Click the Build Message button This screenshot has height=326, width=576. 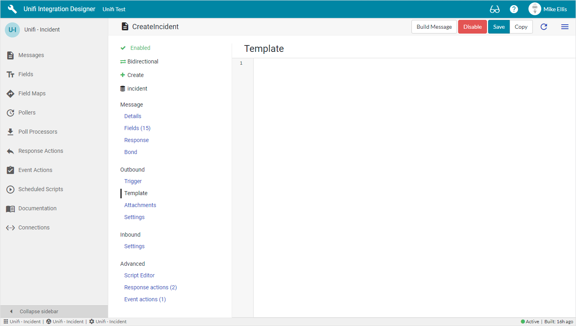click(x=434, y=27)
